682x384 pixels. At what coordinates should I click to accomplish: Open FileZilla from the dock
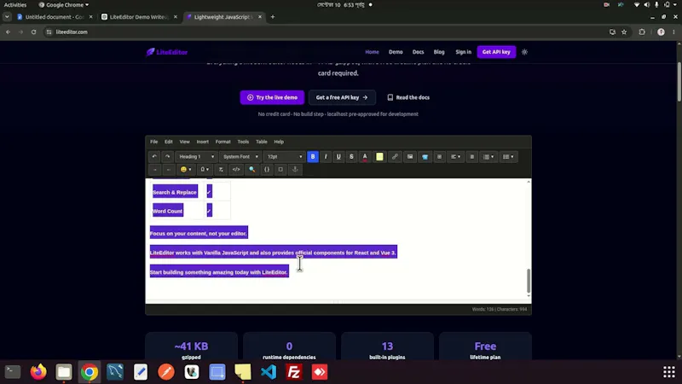click(x=294, y=372)
